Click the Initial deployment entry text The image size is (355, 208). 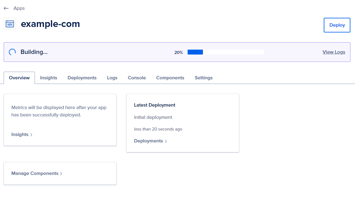click(x=153, y=117)
